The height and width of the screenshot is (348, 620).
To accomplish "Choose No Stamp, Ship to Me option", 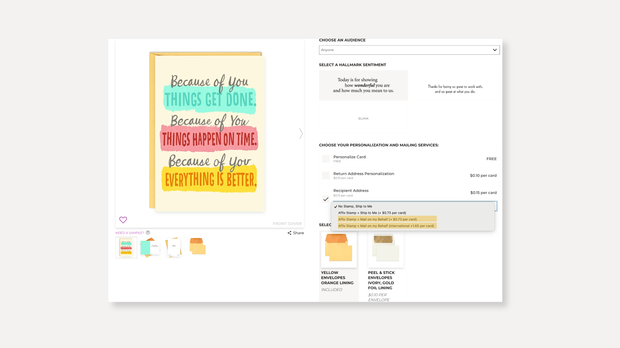I will coord(355,206).
